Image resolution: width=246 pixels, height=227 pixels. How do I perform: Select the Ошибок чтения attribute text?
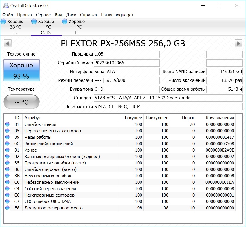tap(40, 124)
